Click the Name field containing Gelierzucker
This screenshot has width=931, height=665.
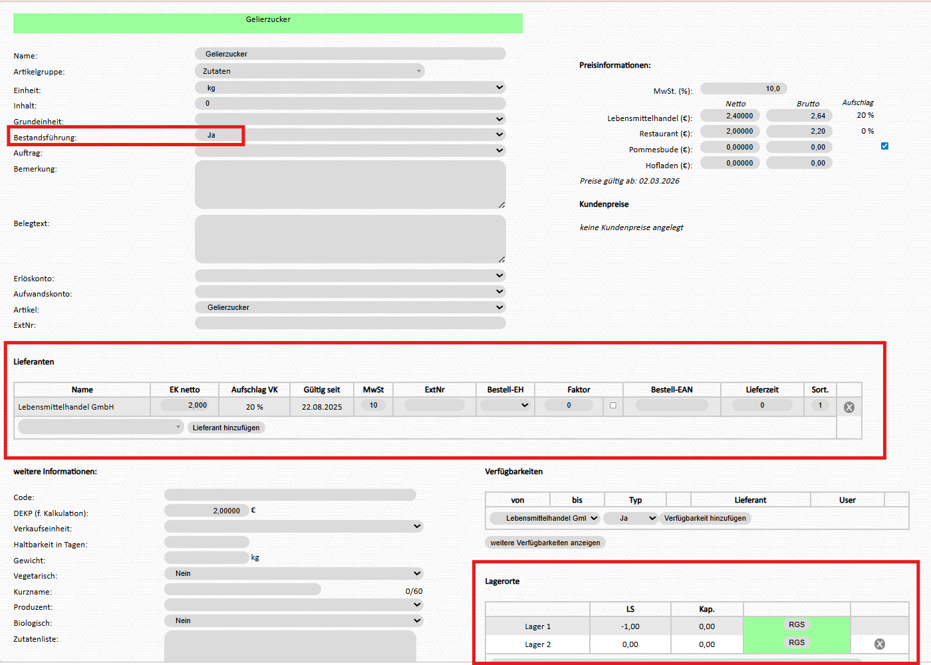[x=350, y=54]
